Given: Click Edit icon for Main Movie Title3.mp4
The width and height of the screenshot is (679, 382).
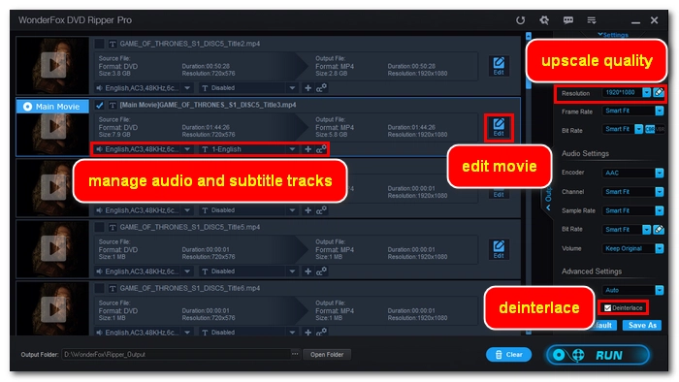Looking at the screenshot, I should coord(499,128).
